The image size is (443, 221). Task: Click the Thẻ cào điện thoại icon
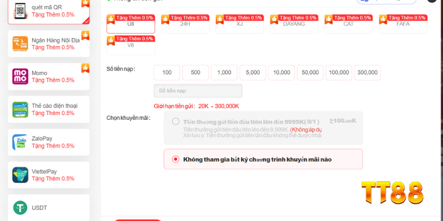click(20, 109)
